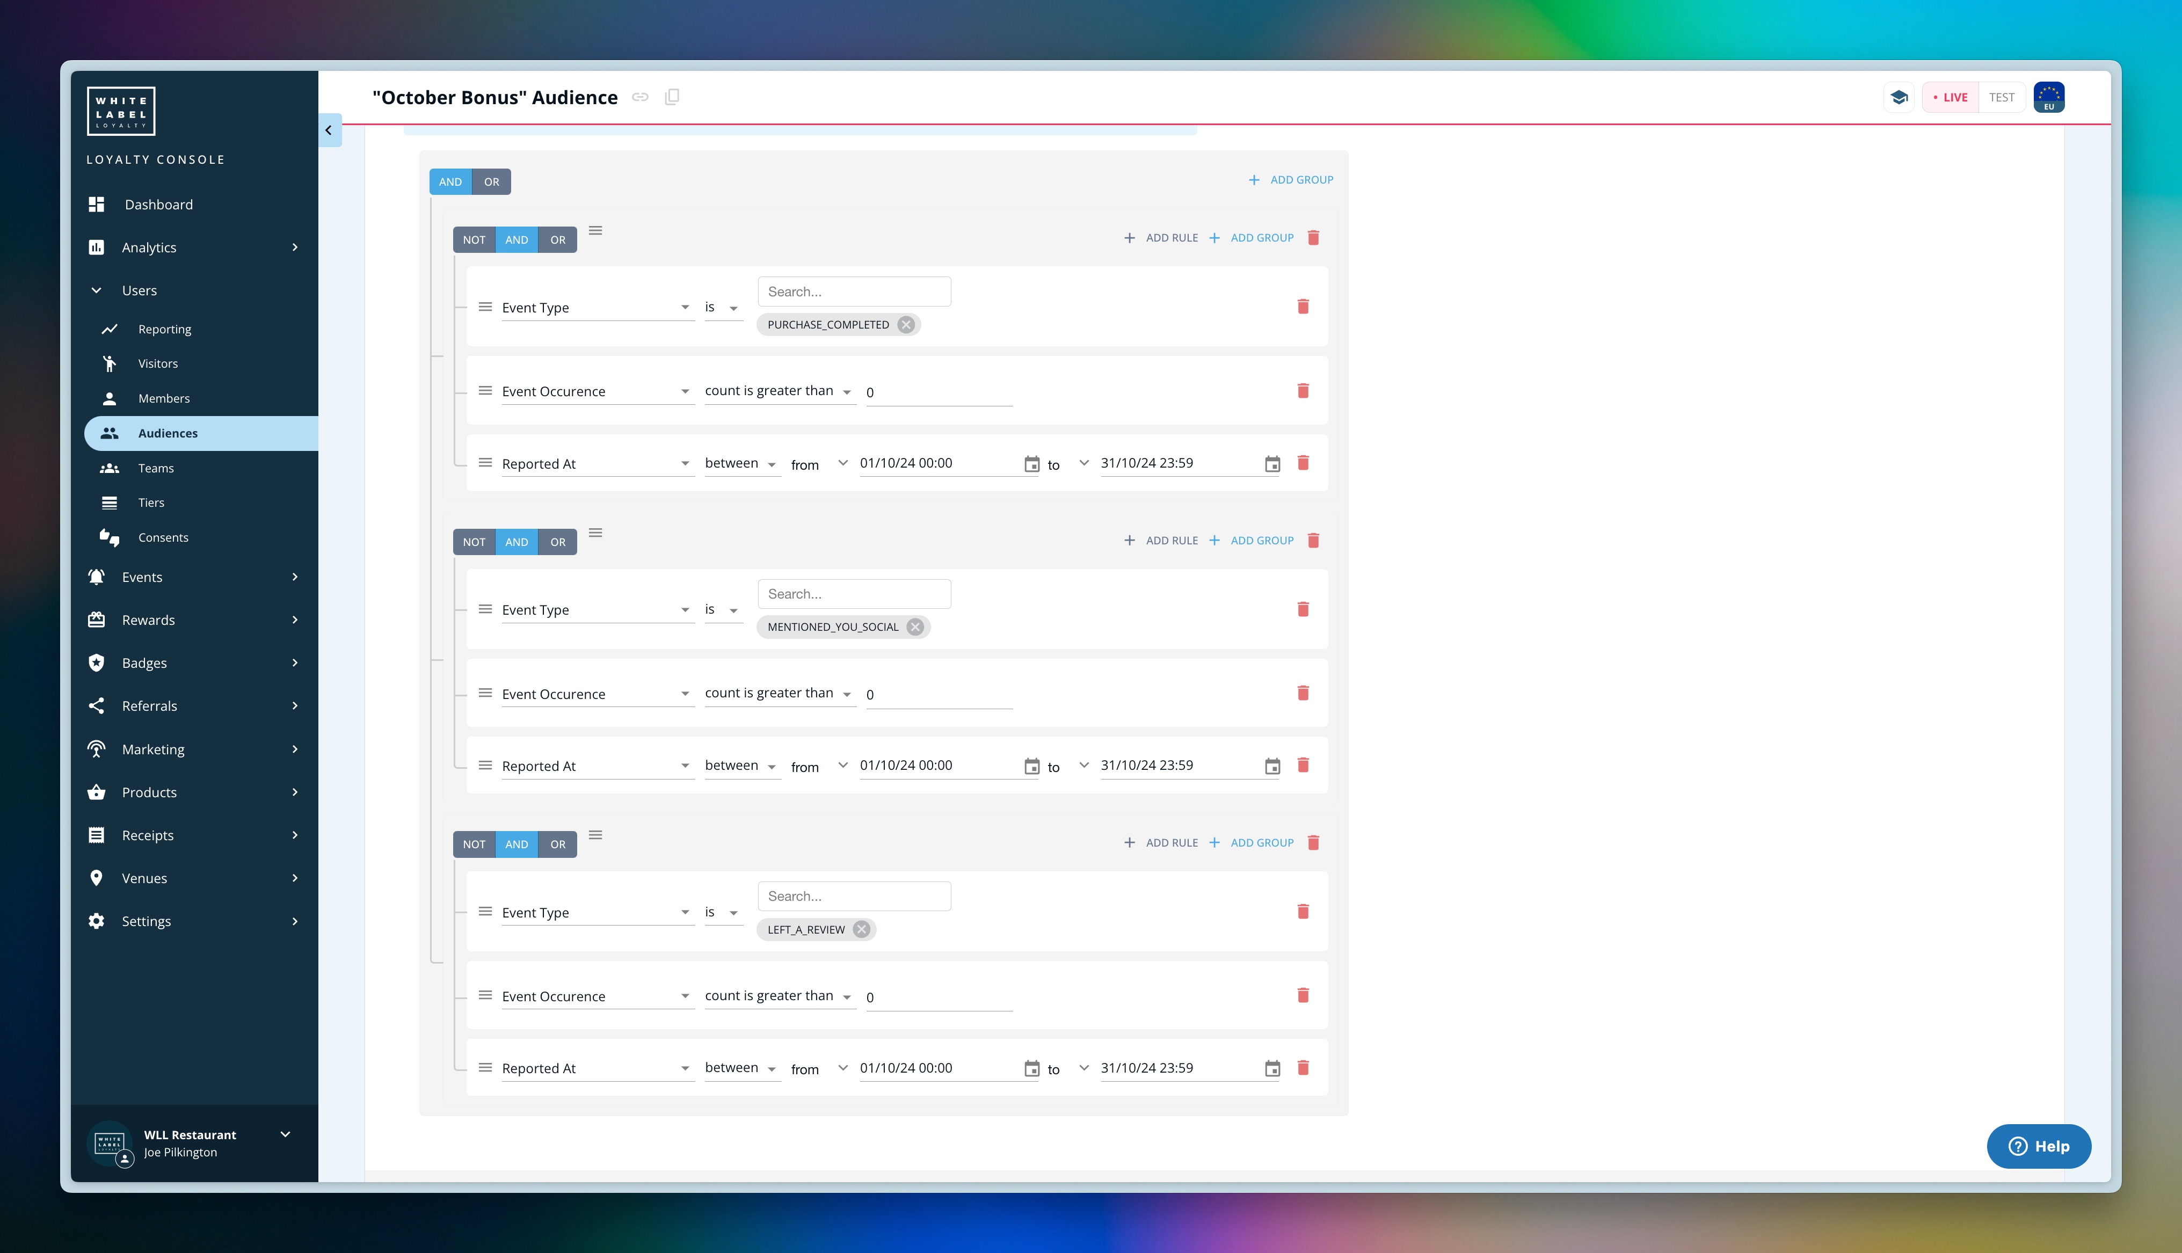This screenshot has width=2182, height=1253.
Task: Click drag handle of second group's Event Type rule
Action: point(485,609)
